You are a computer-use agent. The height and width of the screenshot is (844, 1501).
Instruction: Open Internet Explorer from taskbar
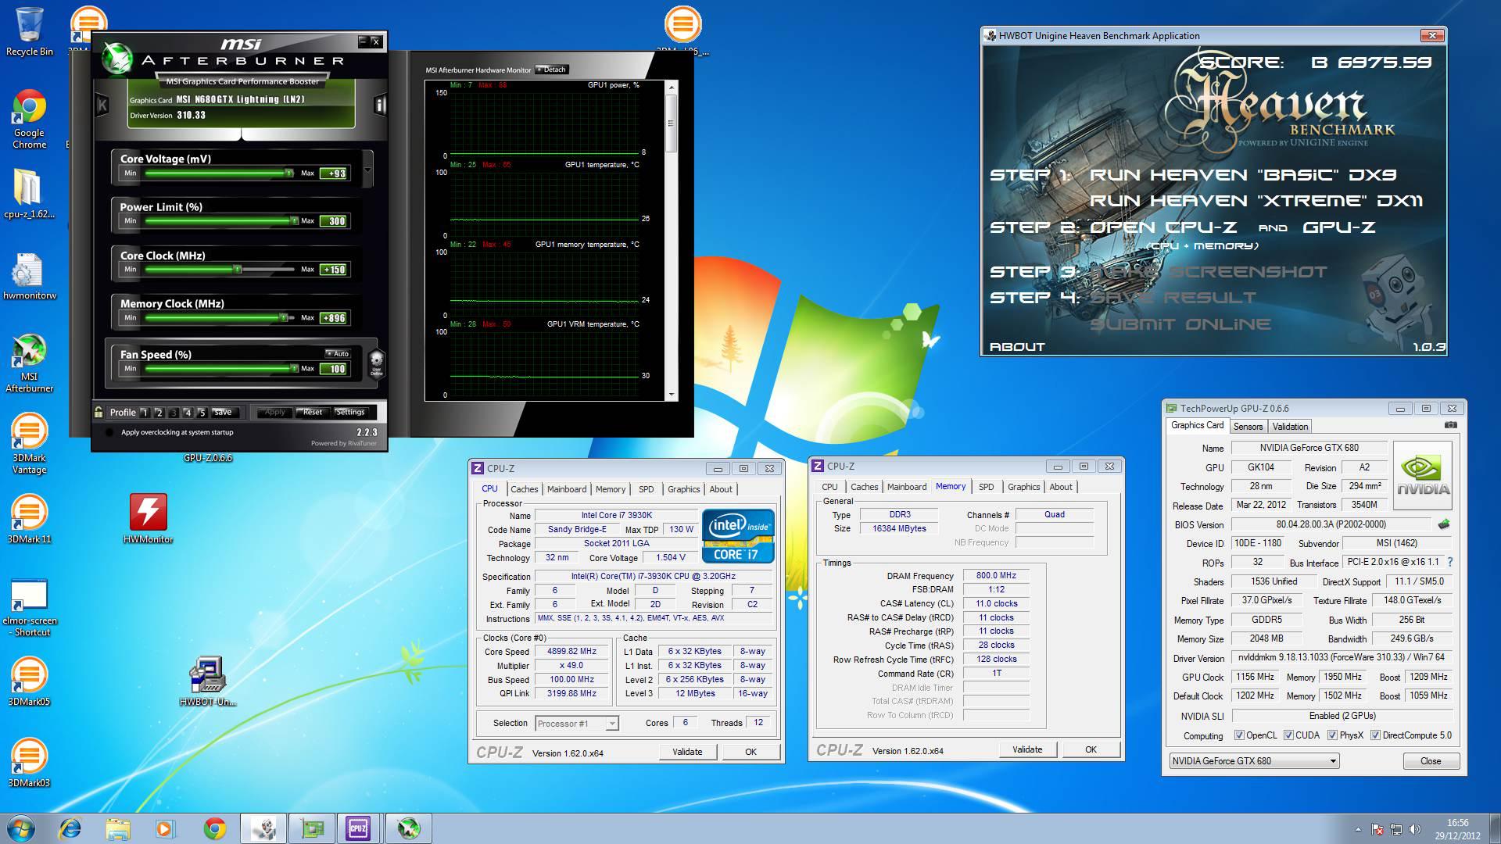click(70, 828)
